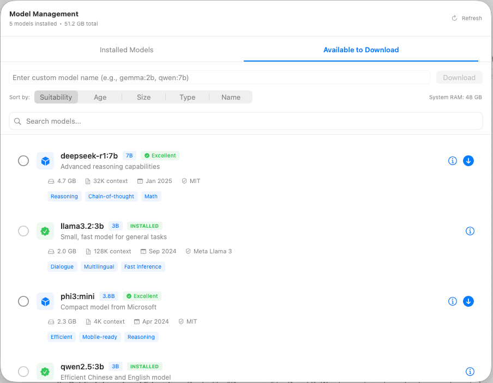Focus the custom model name field
Image resolution: width=493 pixels, height=383 pixels.
[219, 77]
